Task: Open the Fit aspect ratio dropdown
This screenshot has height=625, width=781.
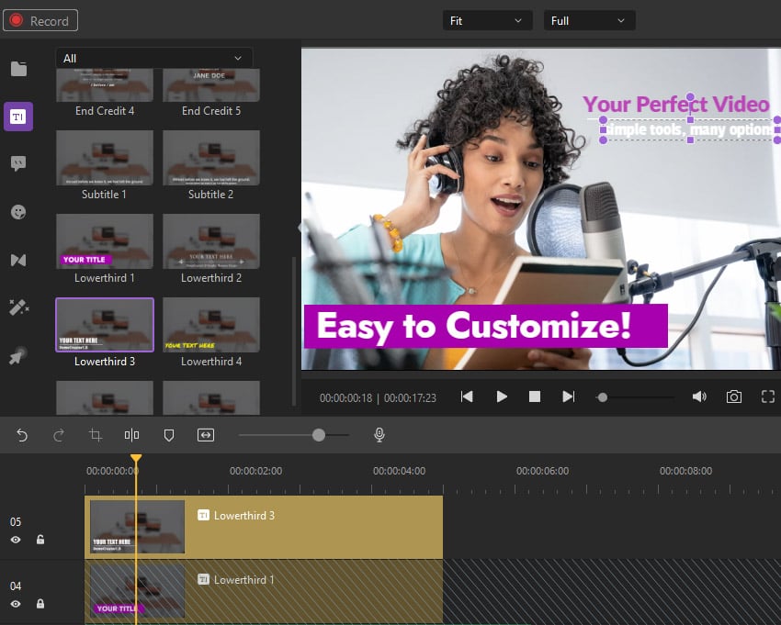Action: (x=487, y=19)
